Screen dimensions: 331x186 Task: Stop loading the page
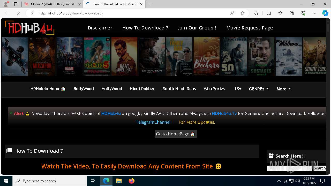19,13
